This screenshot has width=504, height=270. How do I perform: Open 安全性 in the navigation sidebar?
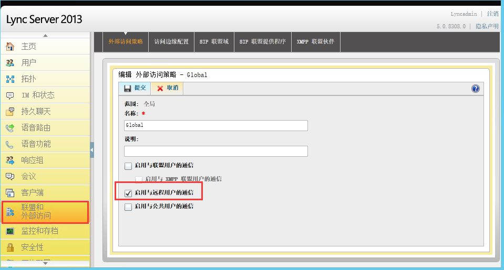point(45,247)
